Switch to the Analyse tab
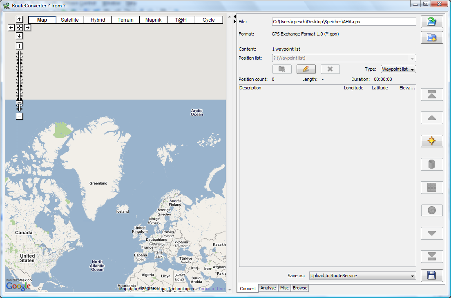 point(268,288)
